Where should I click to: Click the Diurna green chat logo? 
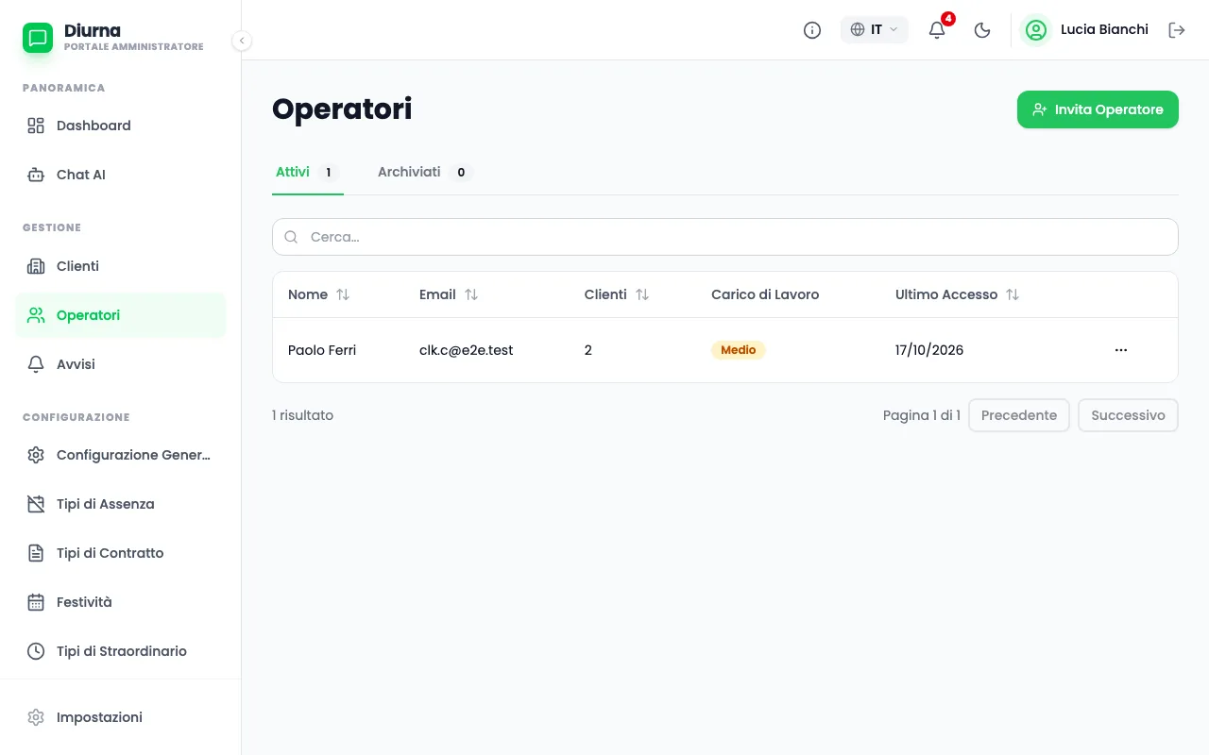tap(38, 38)
